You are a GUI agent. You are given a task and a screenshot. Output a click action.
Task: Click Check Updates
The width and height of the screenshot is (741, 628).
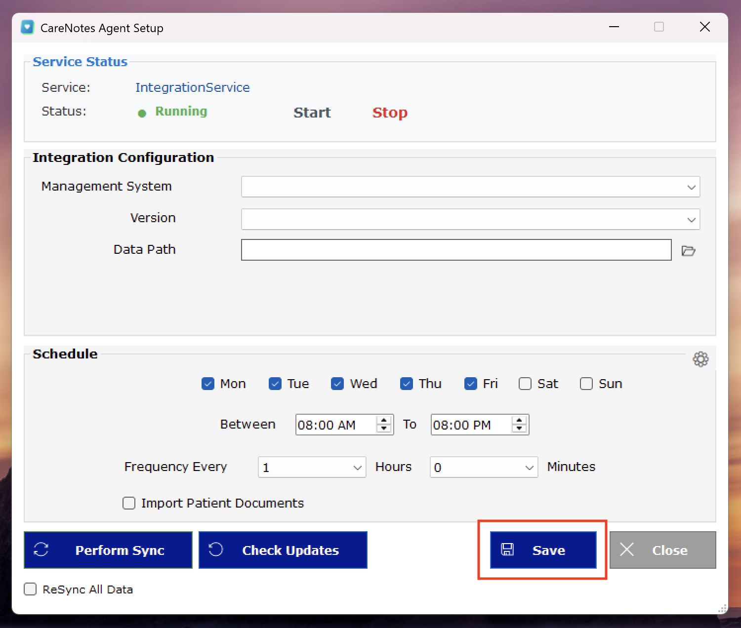(x=283, y=550)
